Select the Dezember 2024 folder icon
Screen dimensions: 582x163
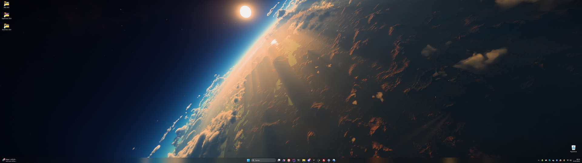[6, 26]
